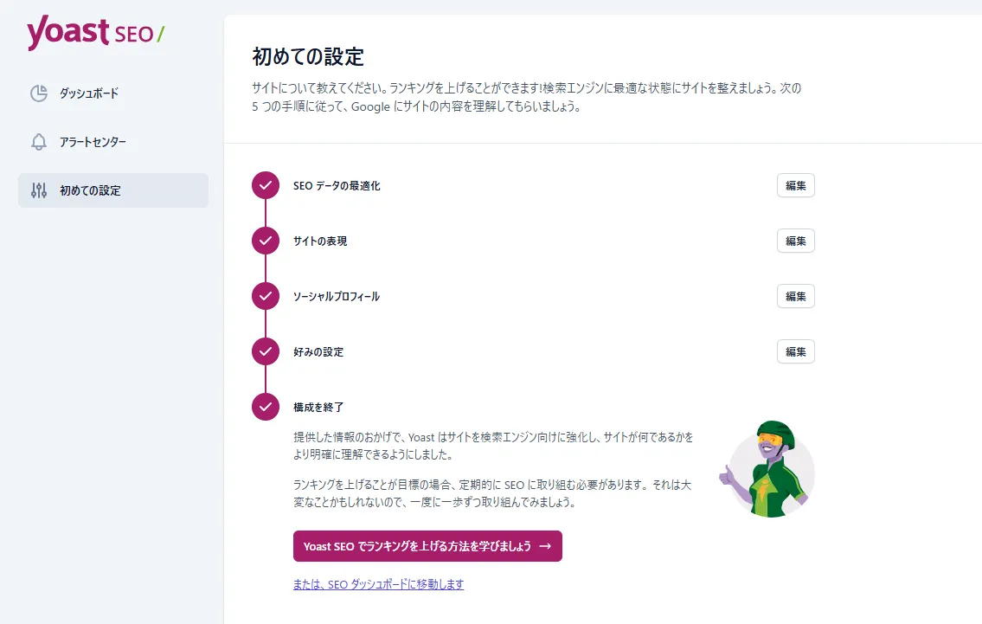Click the ダッシュボード pie chart icon
This screenshot has width=982, height=624.
click(x=39, y=93)
